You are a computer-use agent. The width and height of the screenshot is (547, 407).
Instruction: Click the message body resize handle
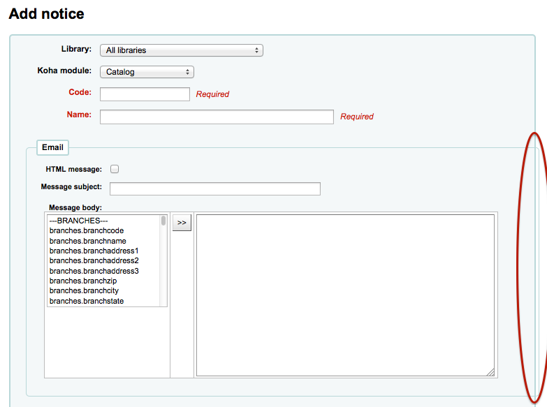(x=490, y=372)
